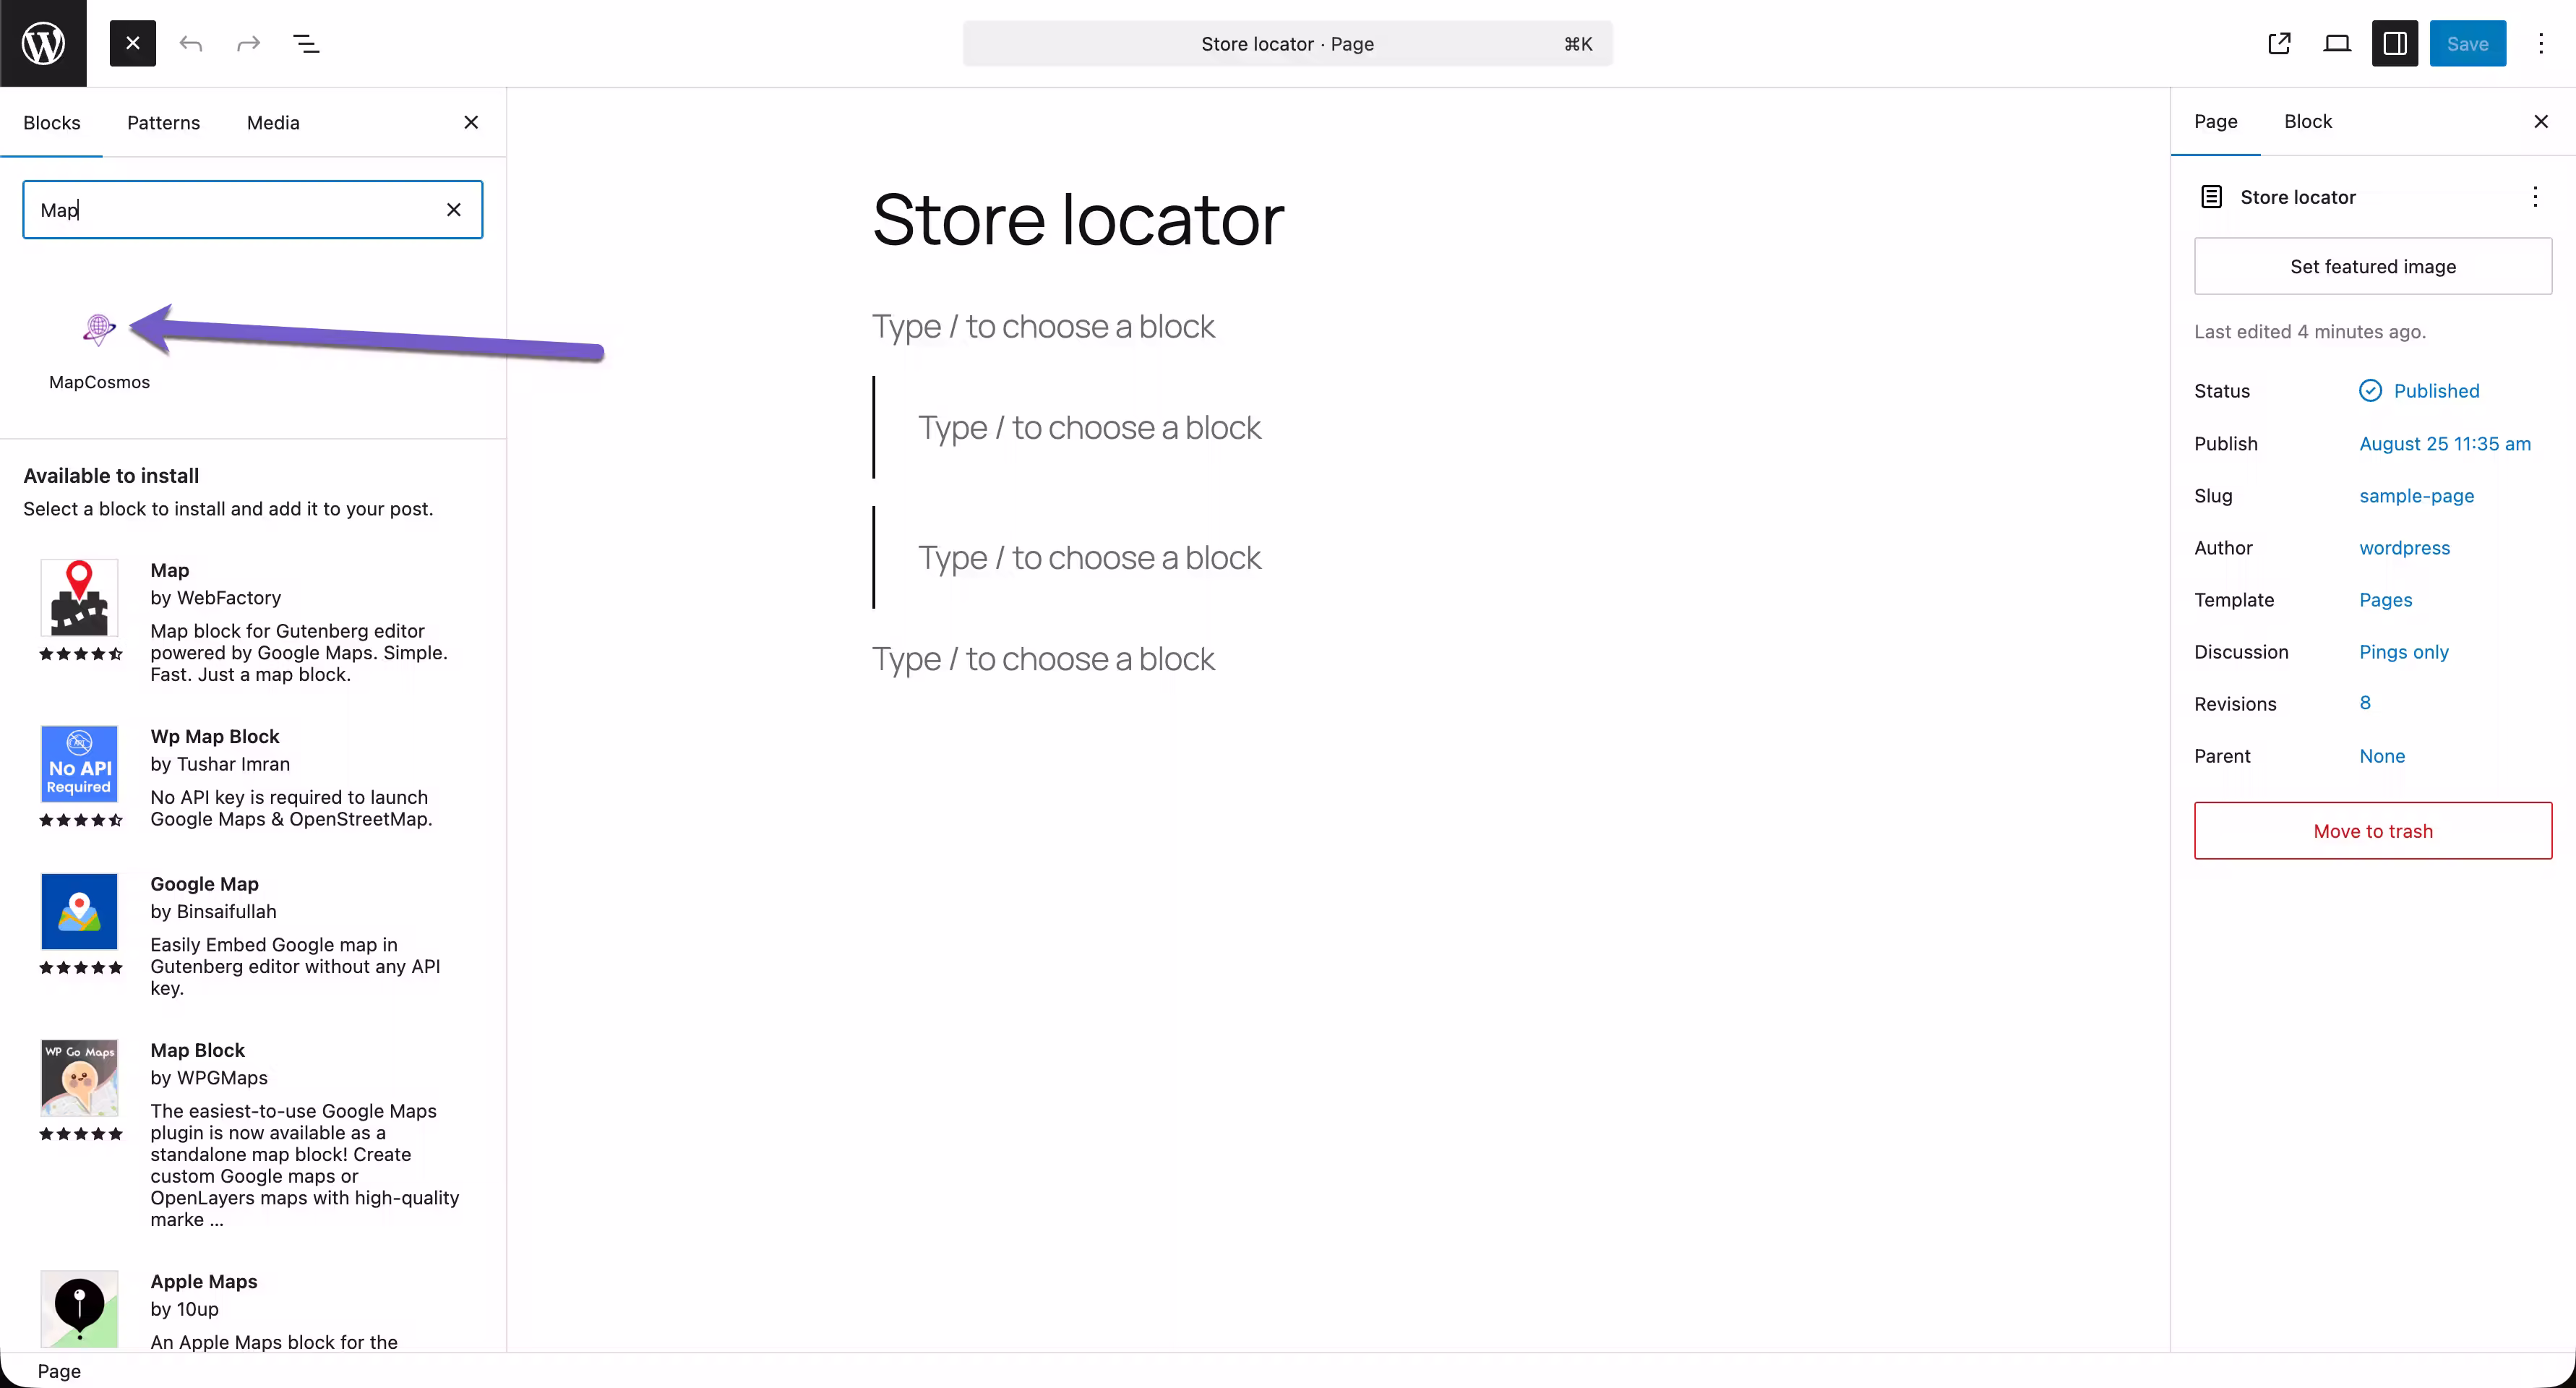Switch to the Patterns tab
The image size is (2576, 1388).
tap(164, 122)
